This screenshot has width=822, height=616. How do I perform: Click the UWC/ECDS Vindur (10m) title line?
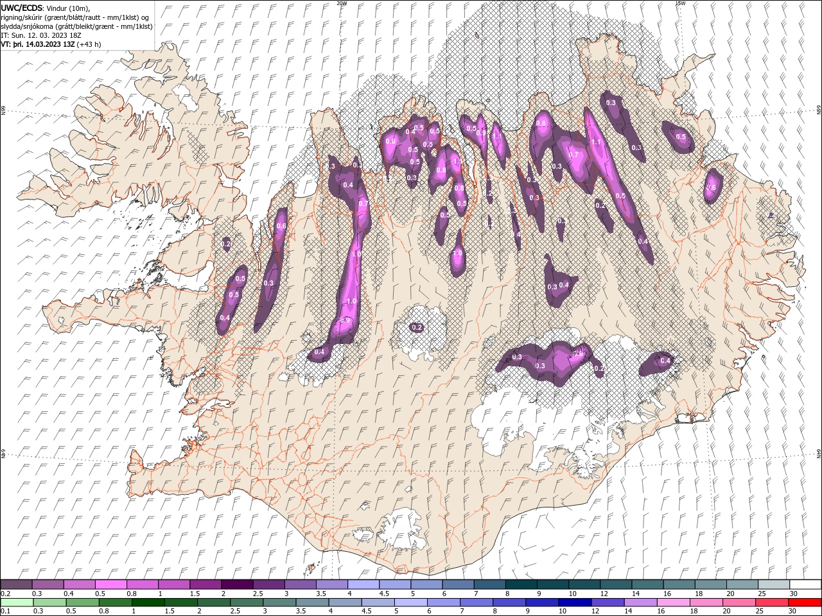[x=46, y=8]
